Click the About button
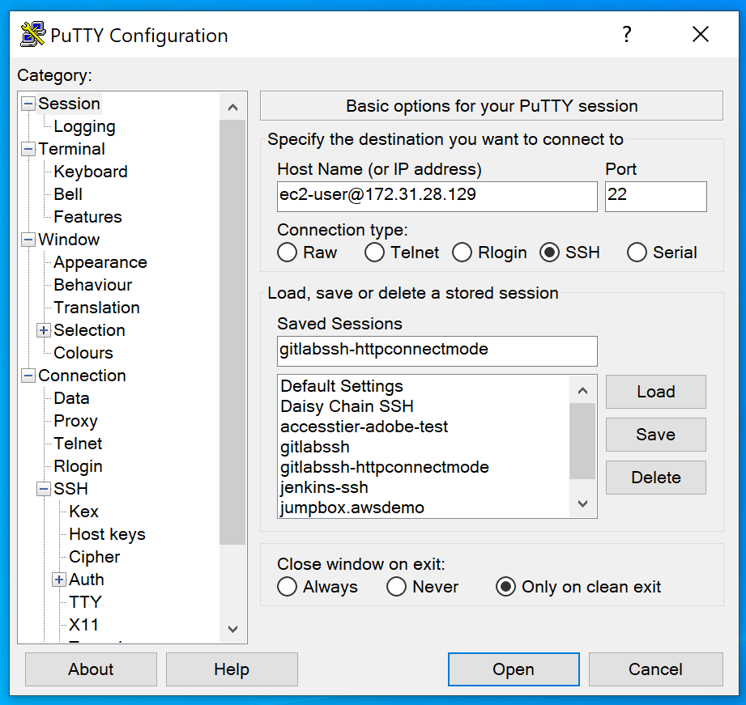 pyautogui.click(x=91, y=669)
